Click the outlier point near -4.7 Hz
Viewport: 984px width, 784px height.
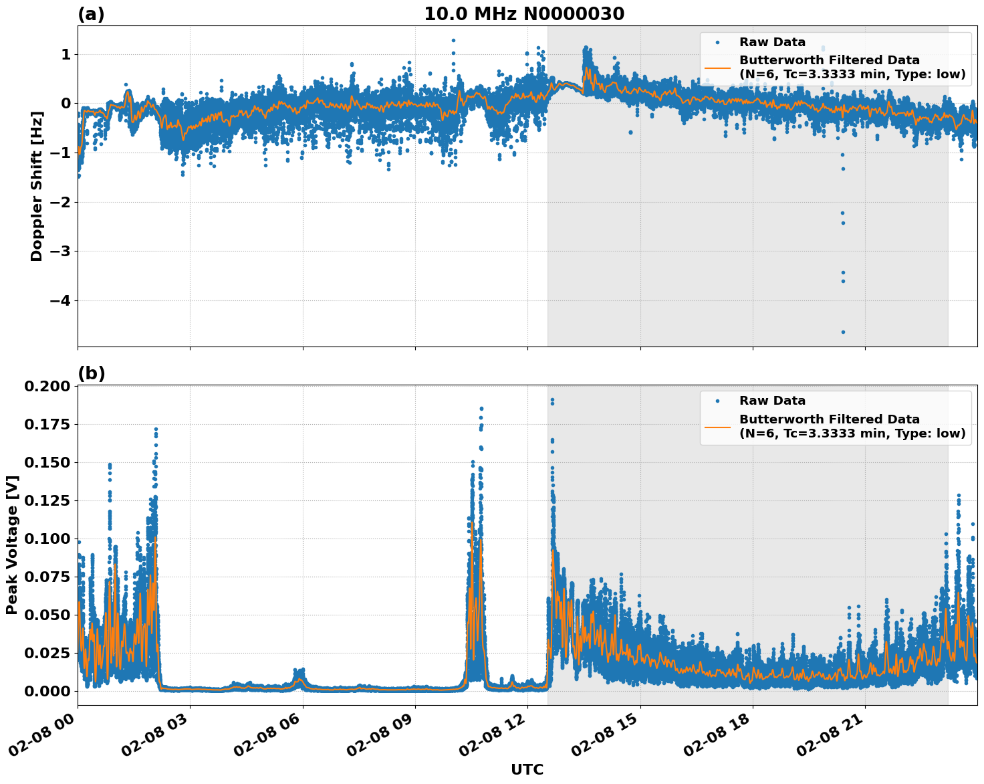click(x=843, y=332)
